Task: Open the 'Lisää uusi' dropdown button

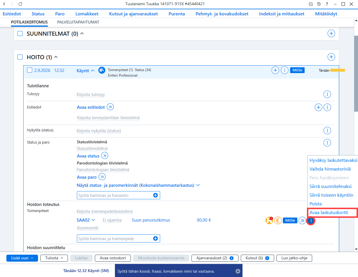Action: pos(22,258)
